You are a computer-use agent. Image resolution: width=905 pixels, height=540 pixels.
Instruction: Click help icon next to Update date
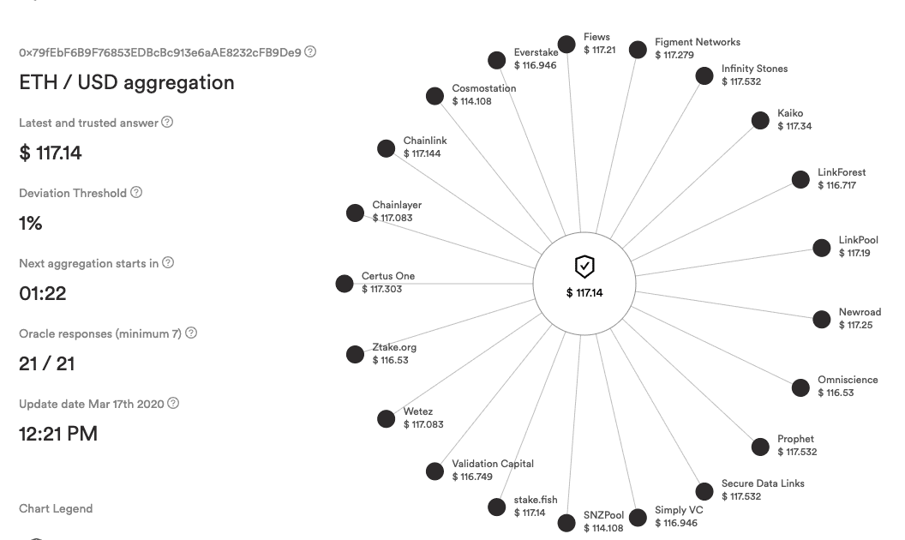(173, 403)
